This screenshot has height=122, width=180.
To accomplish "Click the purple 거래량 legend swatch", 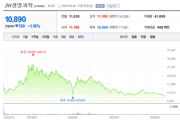I will [171, 107].
